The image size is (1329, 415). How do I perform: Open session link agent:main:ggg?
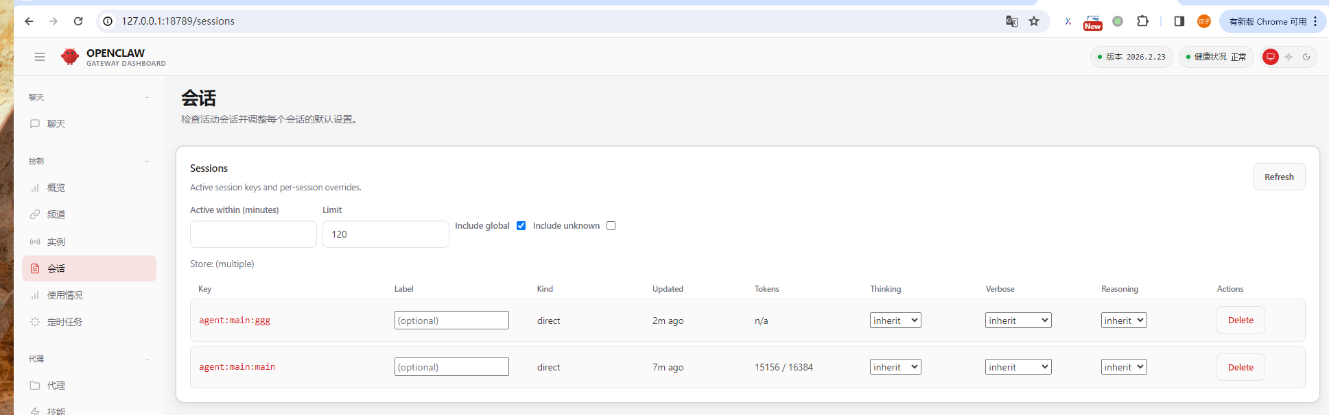point(235,320)
